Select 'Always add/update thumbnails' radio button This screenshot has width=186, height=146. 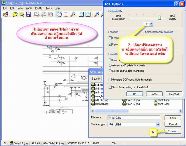pos(110,65)
